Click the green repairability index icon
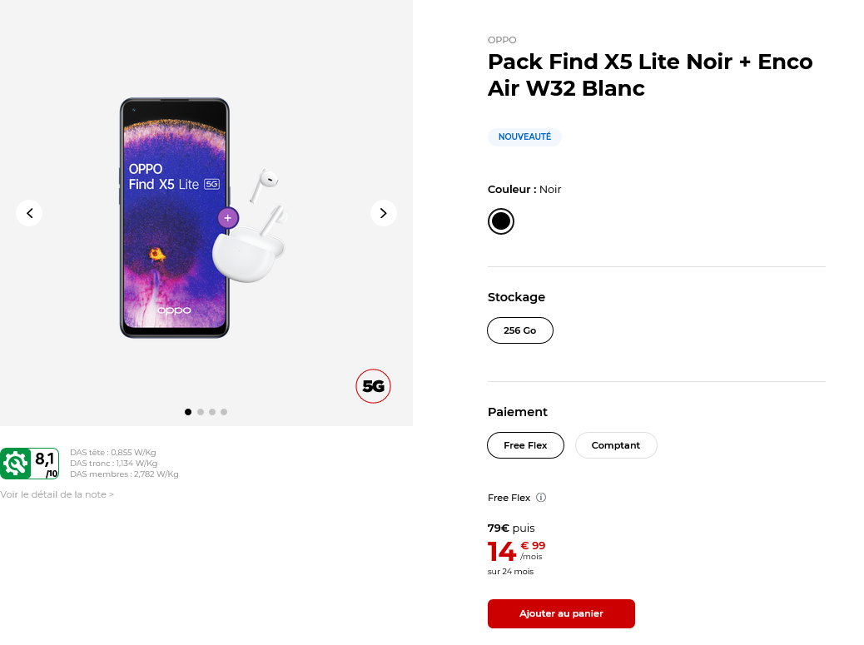 click(16, 464)
